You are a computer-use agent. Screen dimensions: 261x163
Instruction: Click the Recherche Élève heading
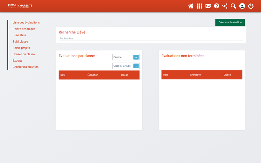click(x=72, y=32)
